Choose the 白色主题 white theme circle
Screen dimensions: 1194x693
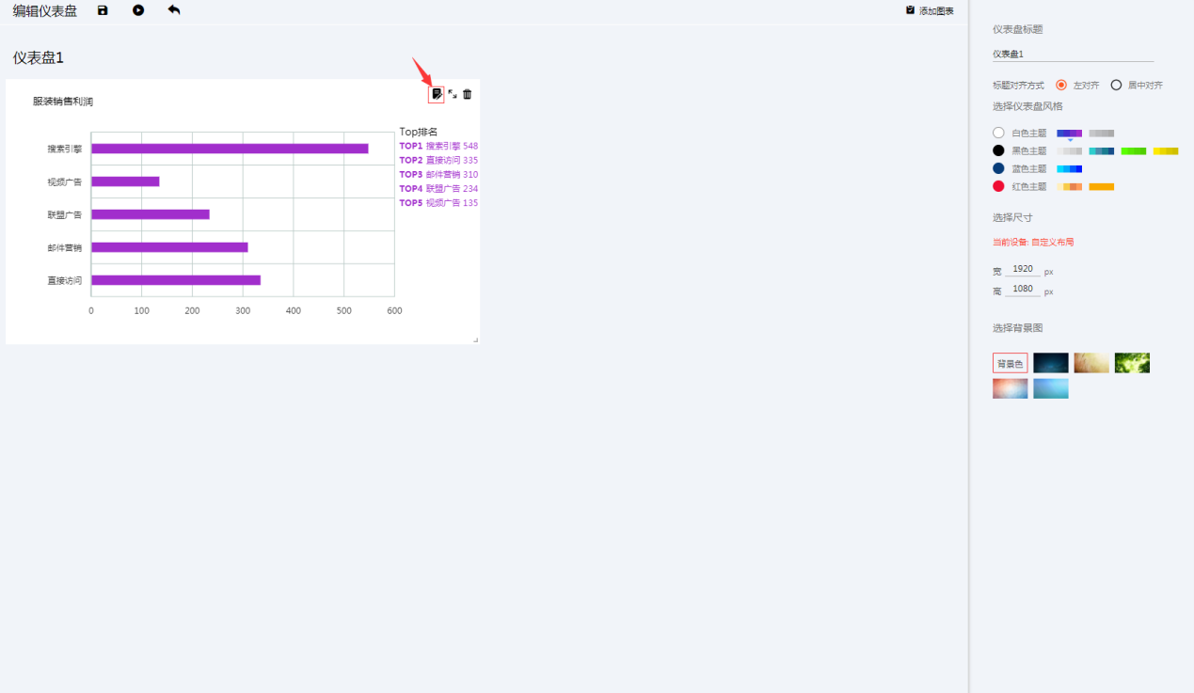[998, 133]
